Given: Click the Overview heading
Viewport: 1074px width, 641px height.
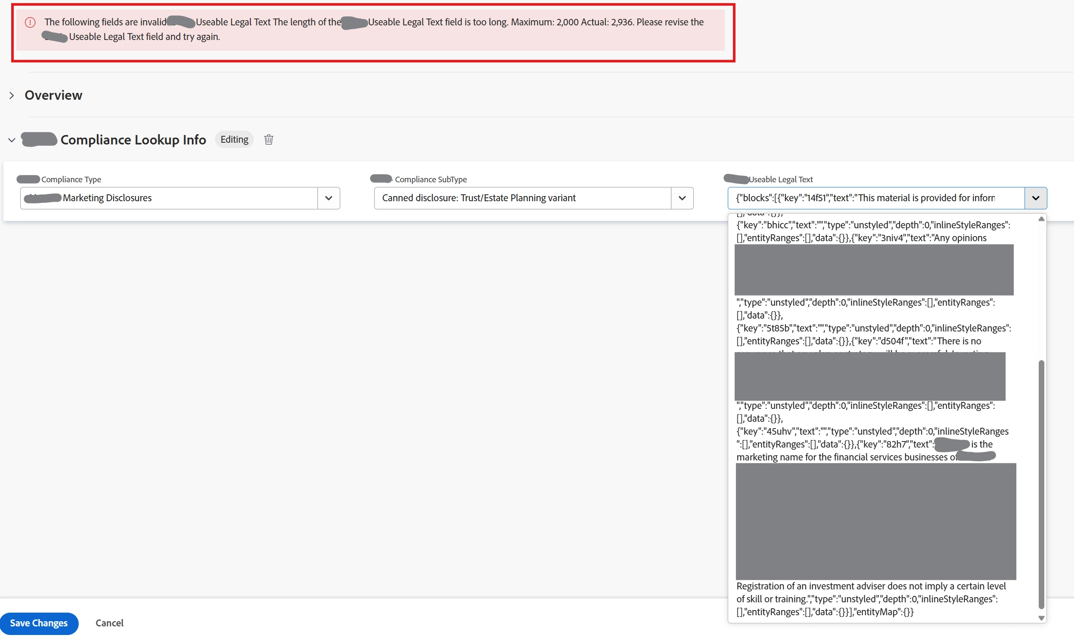Looking at the screenshot, I should click(x=53, y=95).
